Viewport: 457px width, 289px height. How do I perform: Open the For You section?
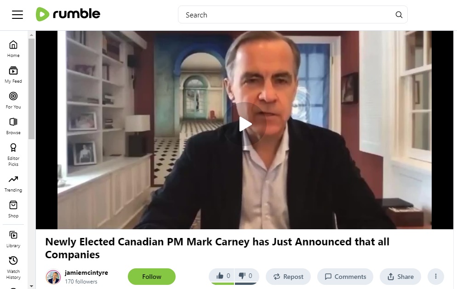tap(13, 101)
